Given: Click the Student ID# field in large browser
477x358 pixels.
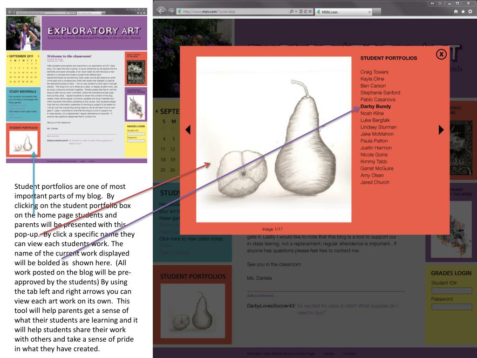Looking at the screenshot, I should coord(451,290).
